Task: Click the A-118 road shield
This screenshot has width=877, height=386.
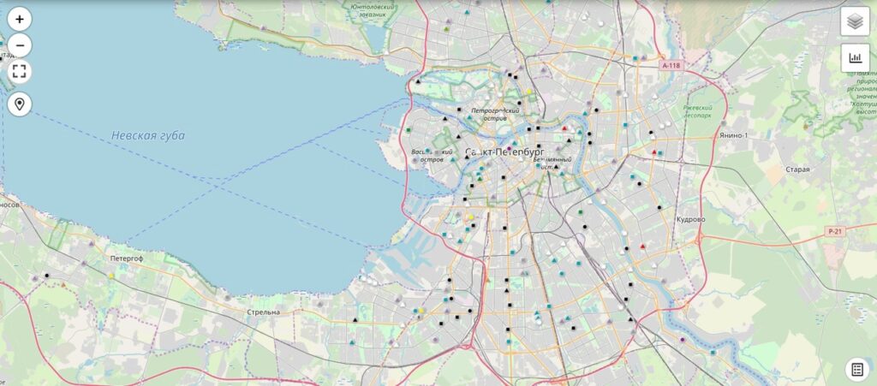Action: pyautogui.click(x=671, y=65)
